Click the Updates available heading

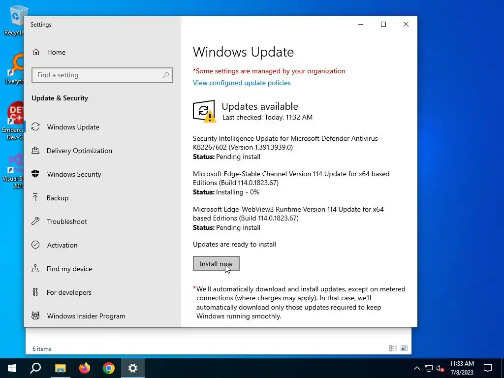coord(260,106)
